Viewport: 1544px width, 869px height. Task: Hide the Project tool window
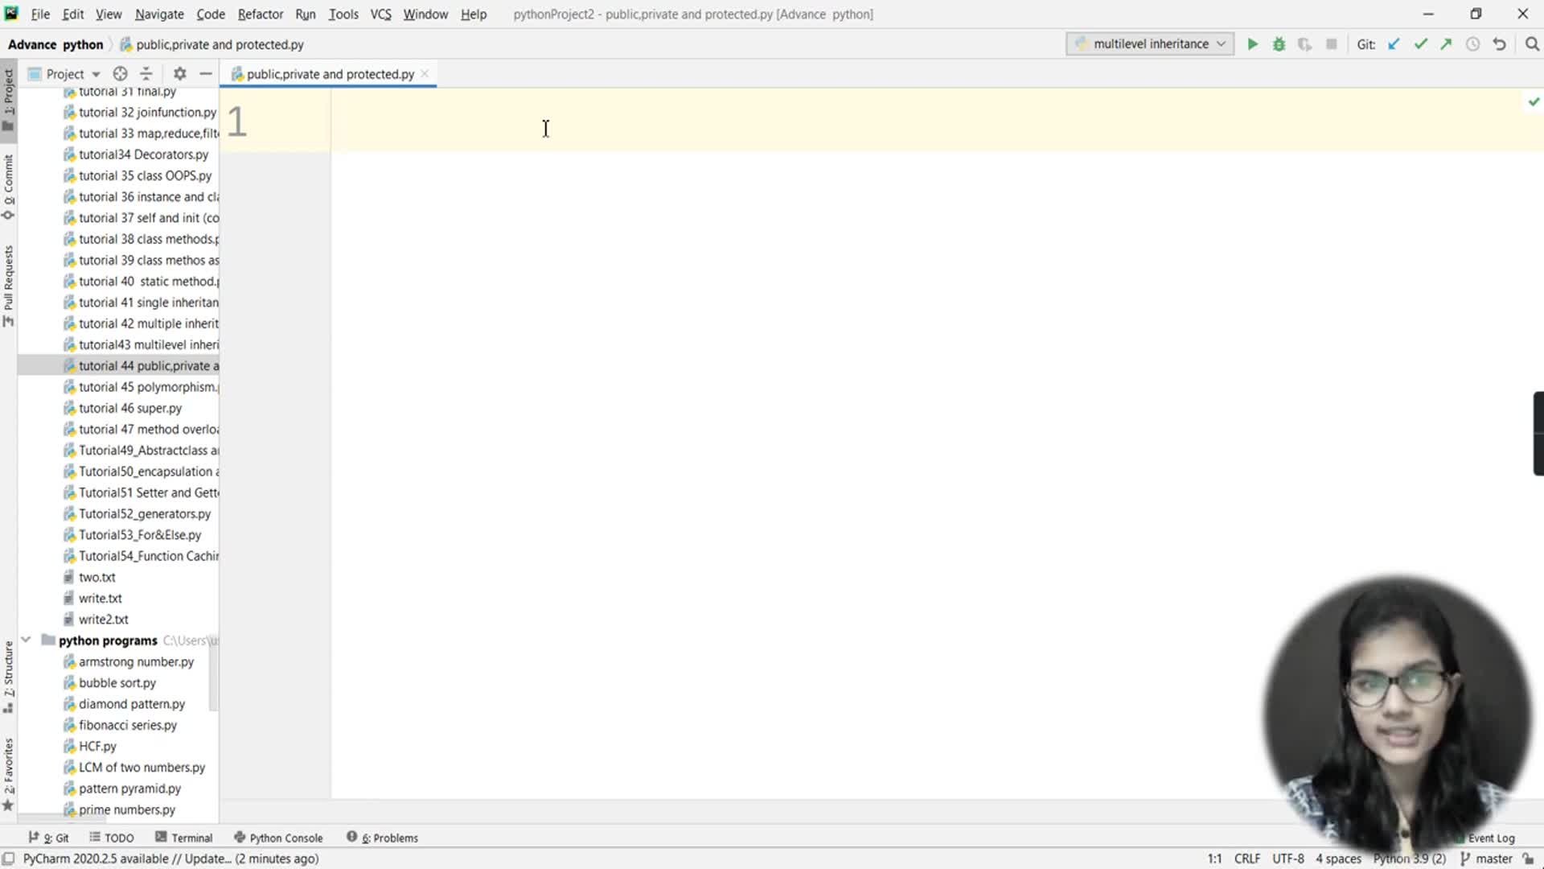click(x=206, y=73)
